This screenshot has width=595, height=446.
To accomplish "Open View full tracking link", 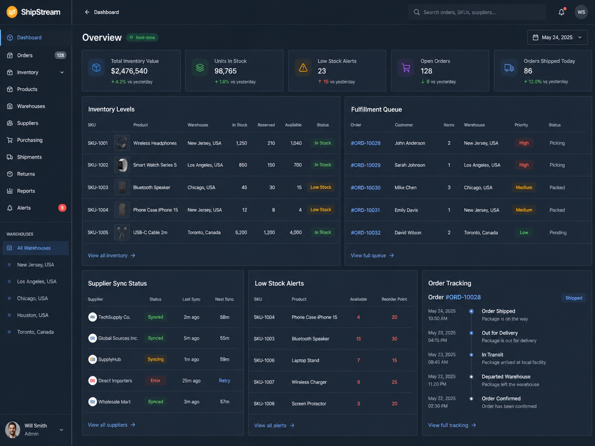I will [x=452, y=425].
